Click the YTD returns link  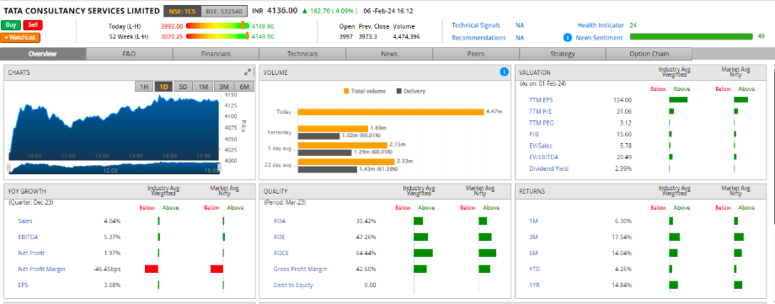pos(534,269)
